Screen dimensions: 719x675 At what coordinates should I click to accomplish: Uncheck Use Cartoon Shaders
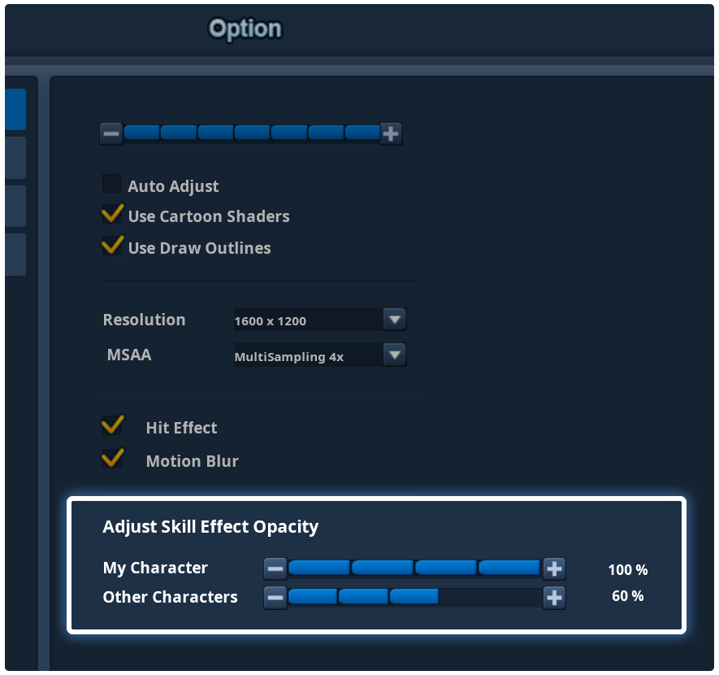point(112,215)
